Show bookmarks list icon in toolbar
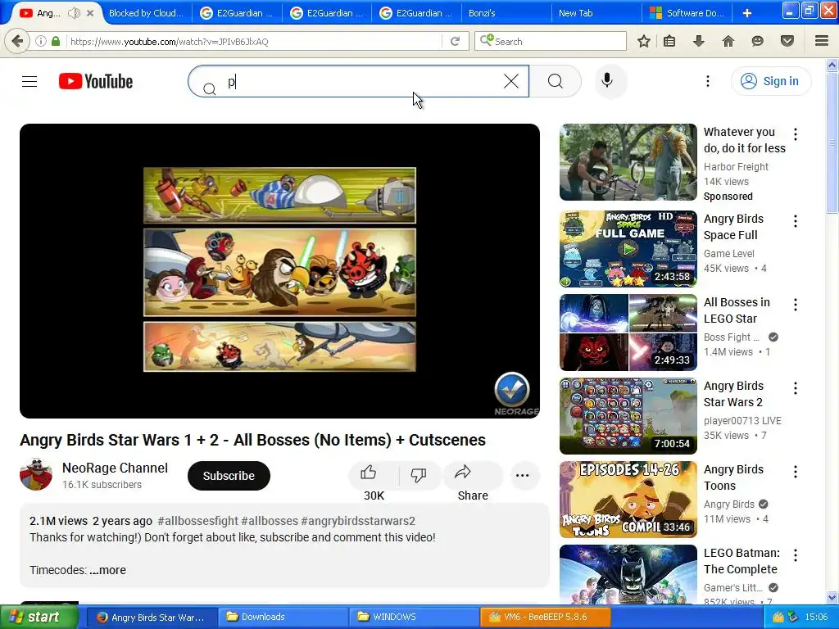 click(x=669, y=41)
